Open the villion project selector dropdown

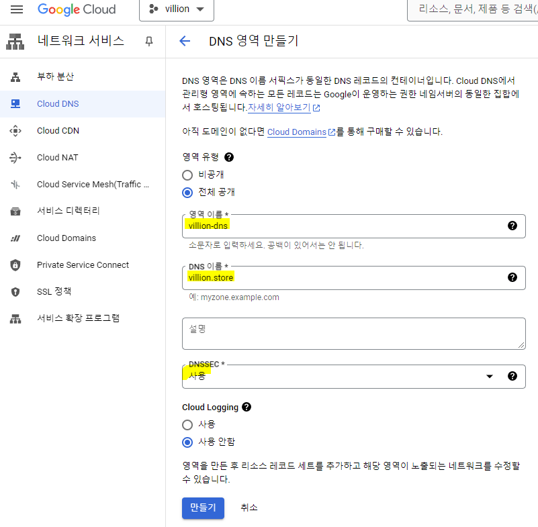point(177,9)
